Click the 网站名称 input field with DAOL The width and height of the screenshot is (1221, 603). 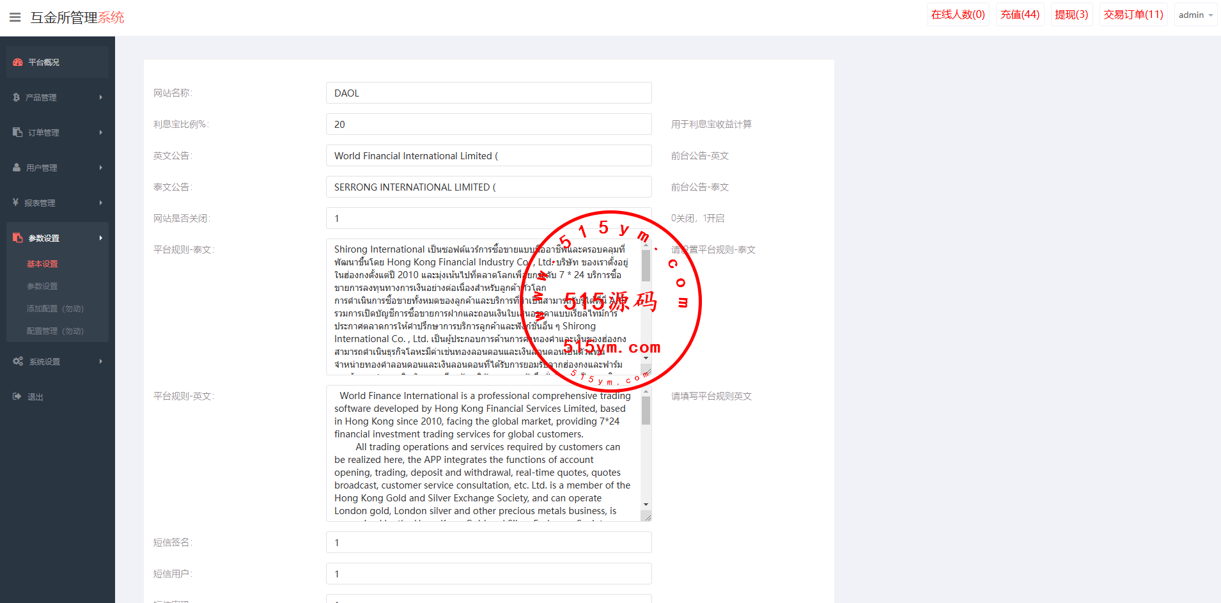point(488,93)
